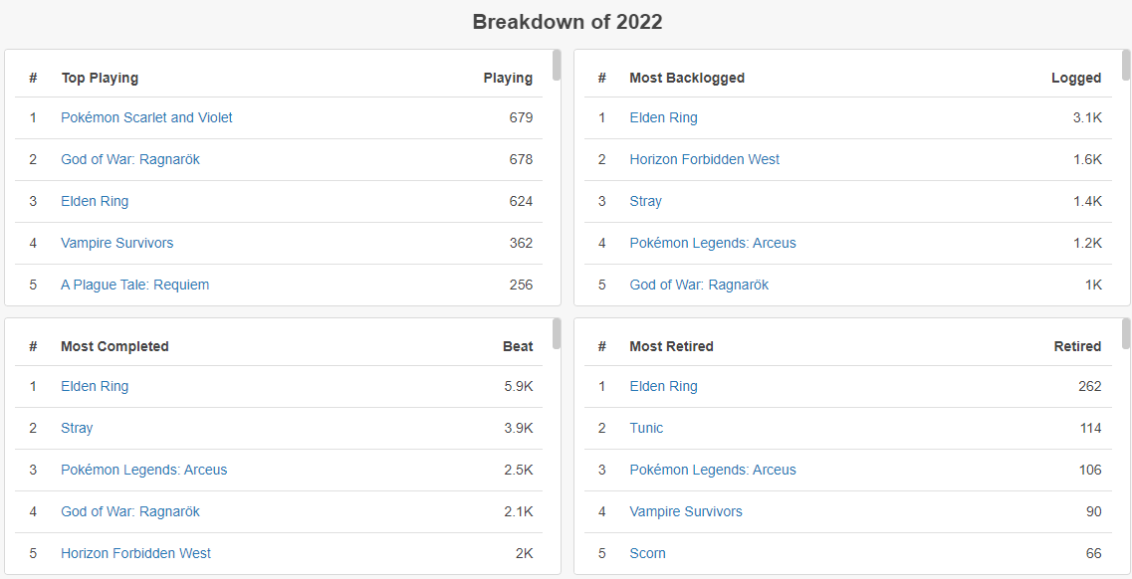Select Stray in Most Backlogged list
This screenshot has height=579, width=1132.
click(x=645, y=201)
